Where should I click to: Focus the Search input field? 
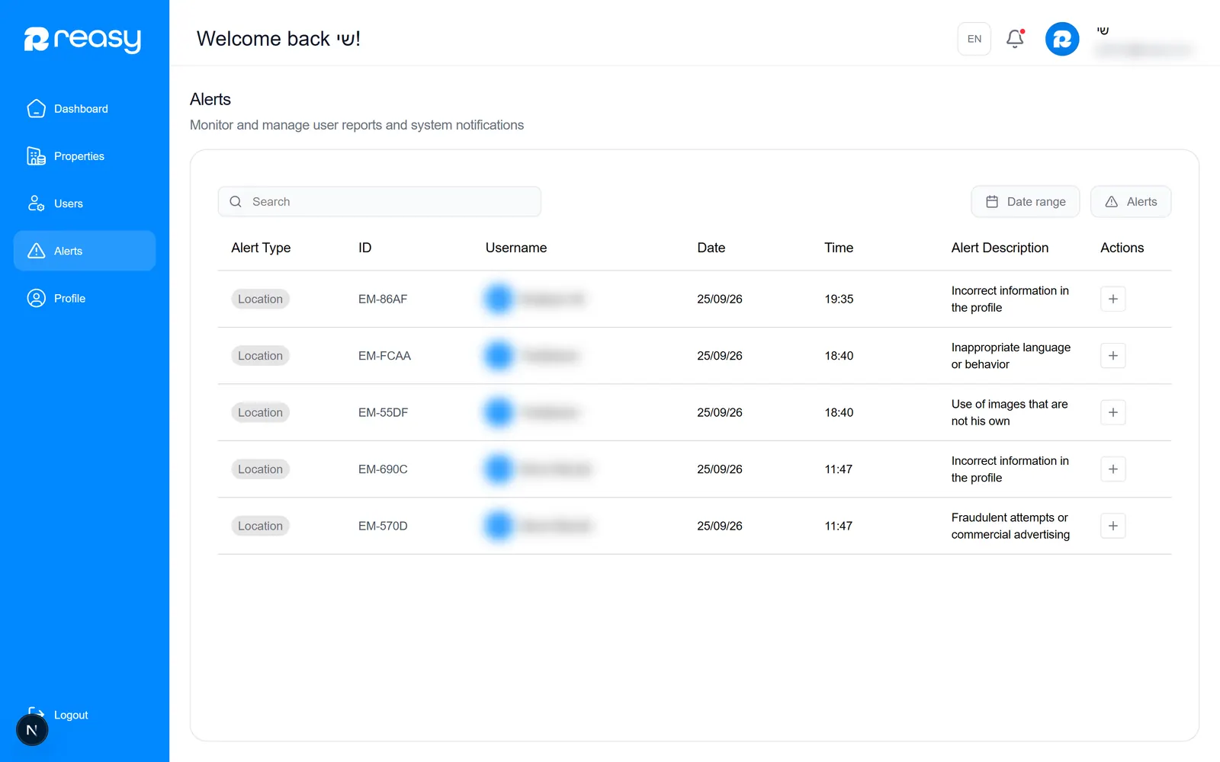pyautogui.click(x=380, y=202)
